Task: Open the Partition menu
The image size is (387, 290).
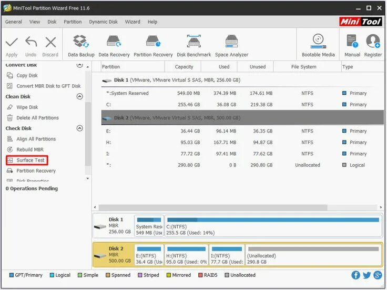Action: [73, 22]
